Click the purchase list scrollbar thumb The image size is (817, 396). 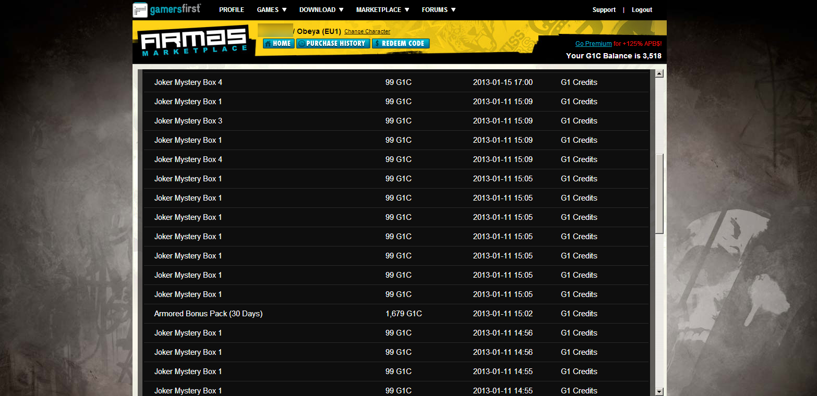point(659,193)
